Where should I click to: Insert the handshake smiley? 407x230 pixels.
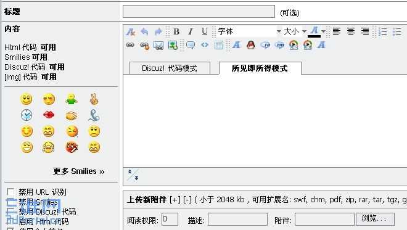coord(72,115)
